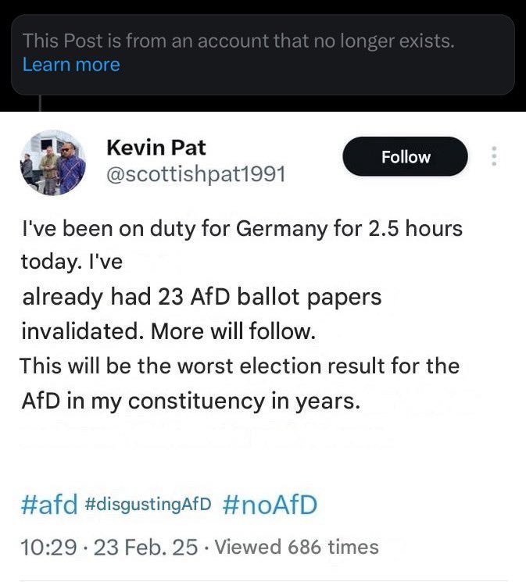
Task: Click the Viewed 686 times counter
Action: (x=297, y=547)
